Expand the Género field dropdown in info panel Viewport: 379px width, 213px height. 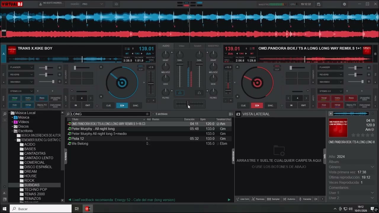372,167
